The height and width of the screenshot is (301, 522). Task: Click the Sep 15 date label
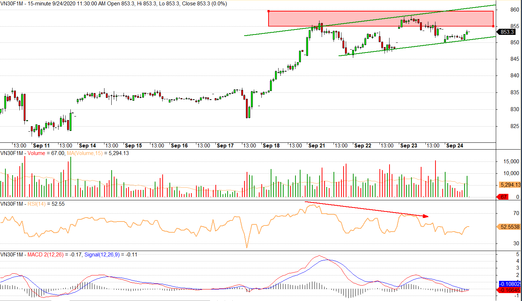[x=133, y=146]
